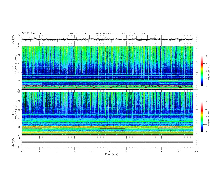
Task: Click the "10" kHz tick on ch.1 frequency axis
Action: (x=19, y=46)
